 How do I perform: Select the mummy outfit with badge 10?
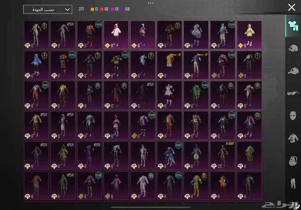click(x=143, y=186)
